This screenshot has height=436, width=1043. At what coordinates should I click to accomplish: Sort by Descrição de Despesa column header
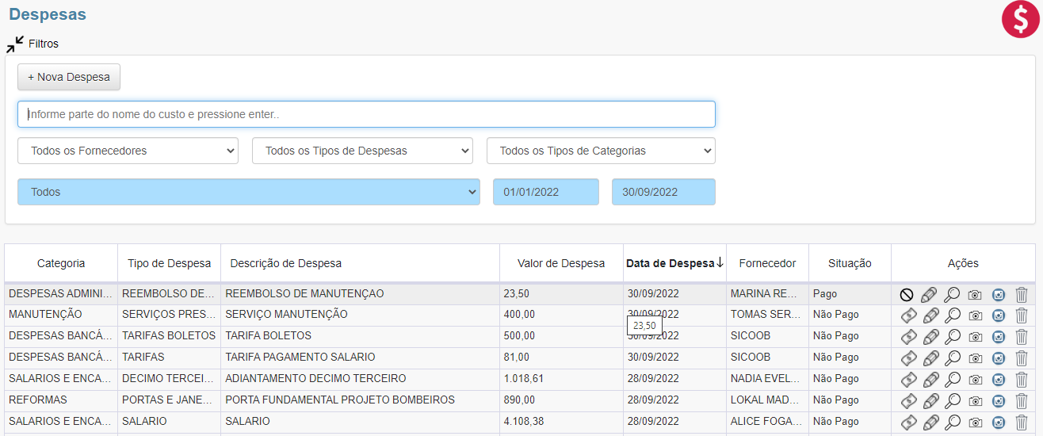point(360,263)
